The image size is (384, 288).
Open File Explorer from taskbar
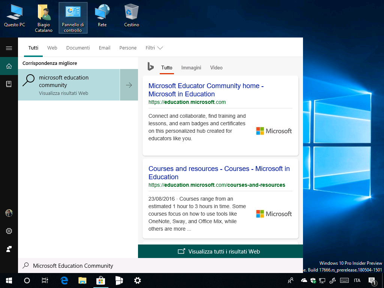(x=82, y=280)
